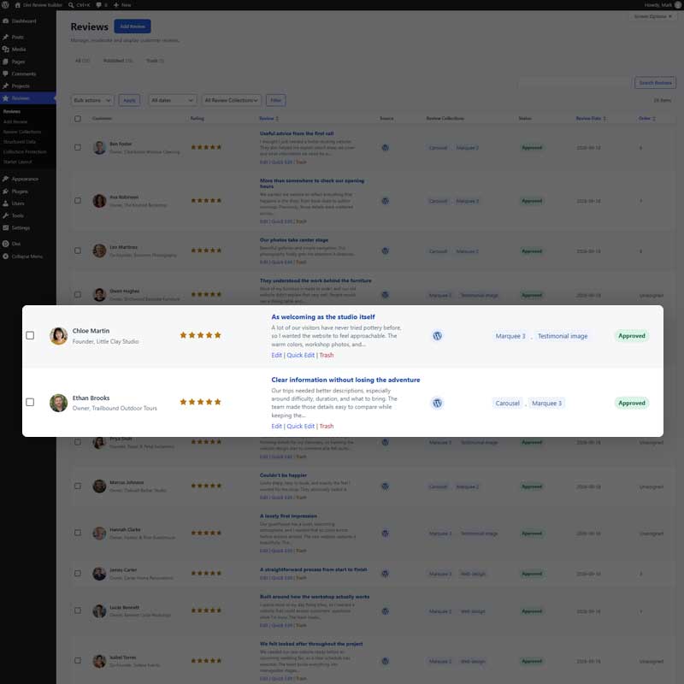Viewport: 684px width, 684px height.
Task: Open the Add Review submenu item
Action: [x=15, y=121]
